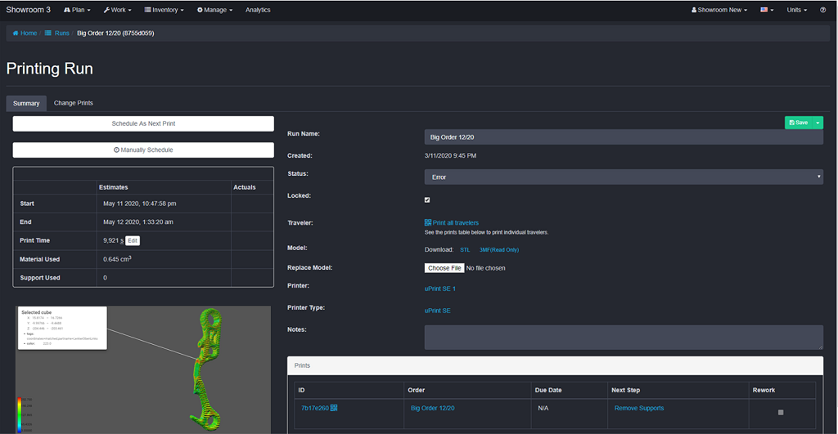This screenshot has width=838, height=434.
Task: Click the green Save button
Action: click(x=798, y=123)
